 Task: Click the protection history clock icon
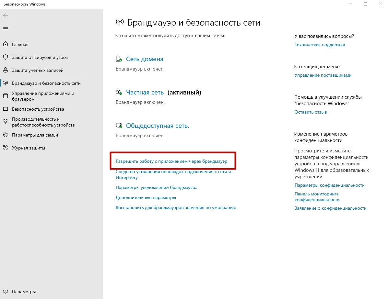pos(6,148)
